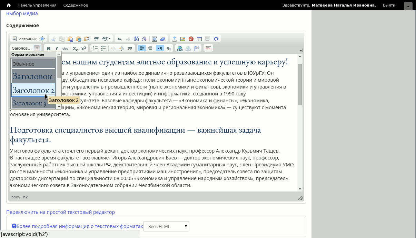Open Find with the binoculars icon
The width and height of the screenshot is (416, 238).
(x=136, y=39)
